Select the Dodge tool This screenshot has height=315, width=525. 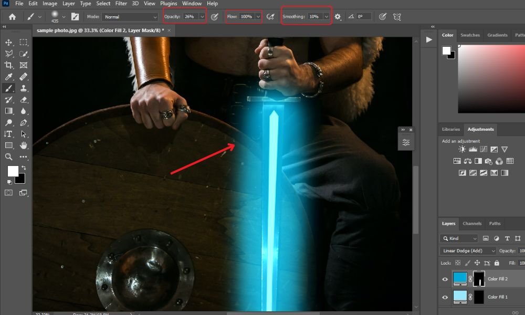coord(9,122)
